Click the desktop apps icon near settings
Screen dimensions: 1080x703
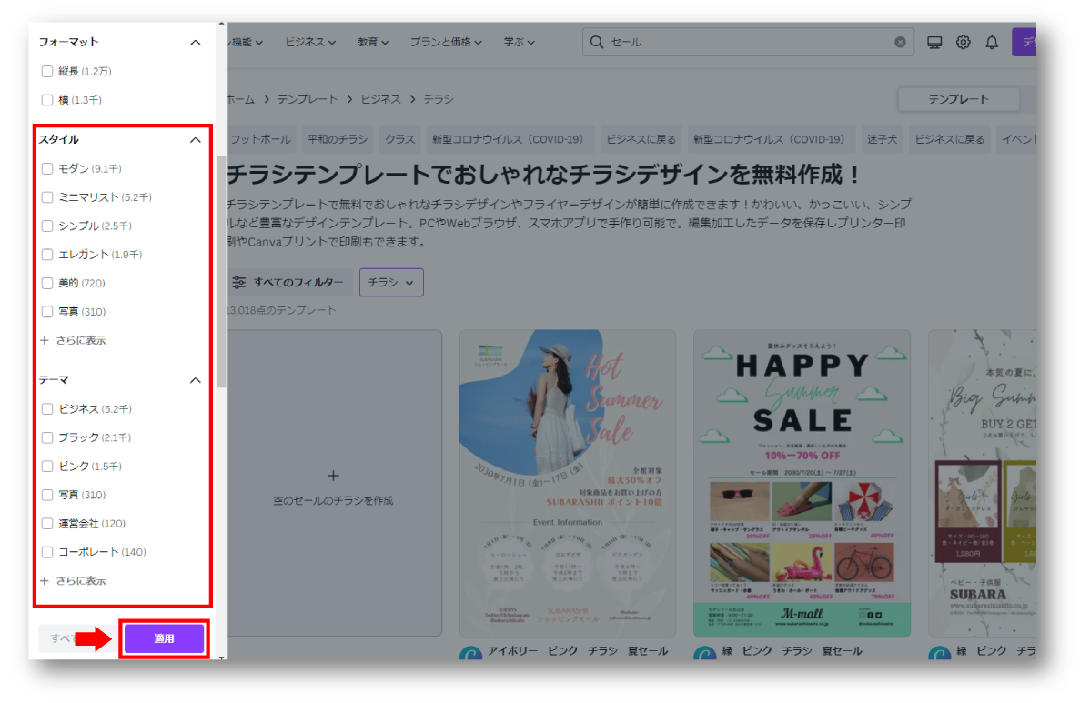[934, 41]
